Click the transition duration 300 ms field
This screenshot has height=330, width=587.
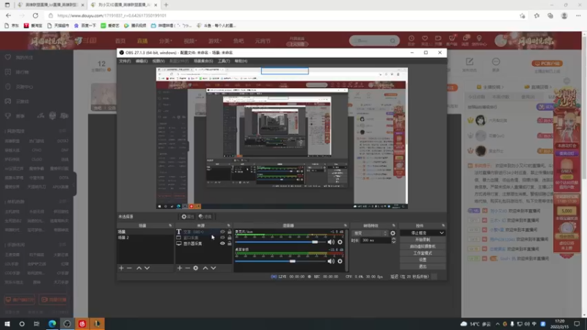click(x=376, y=241)
